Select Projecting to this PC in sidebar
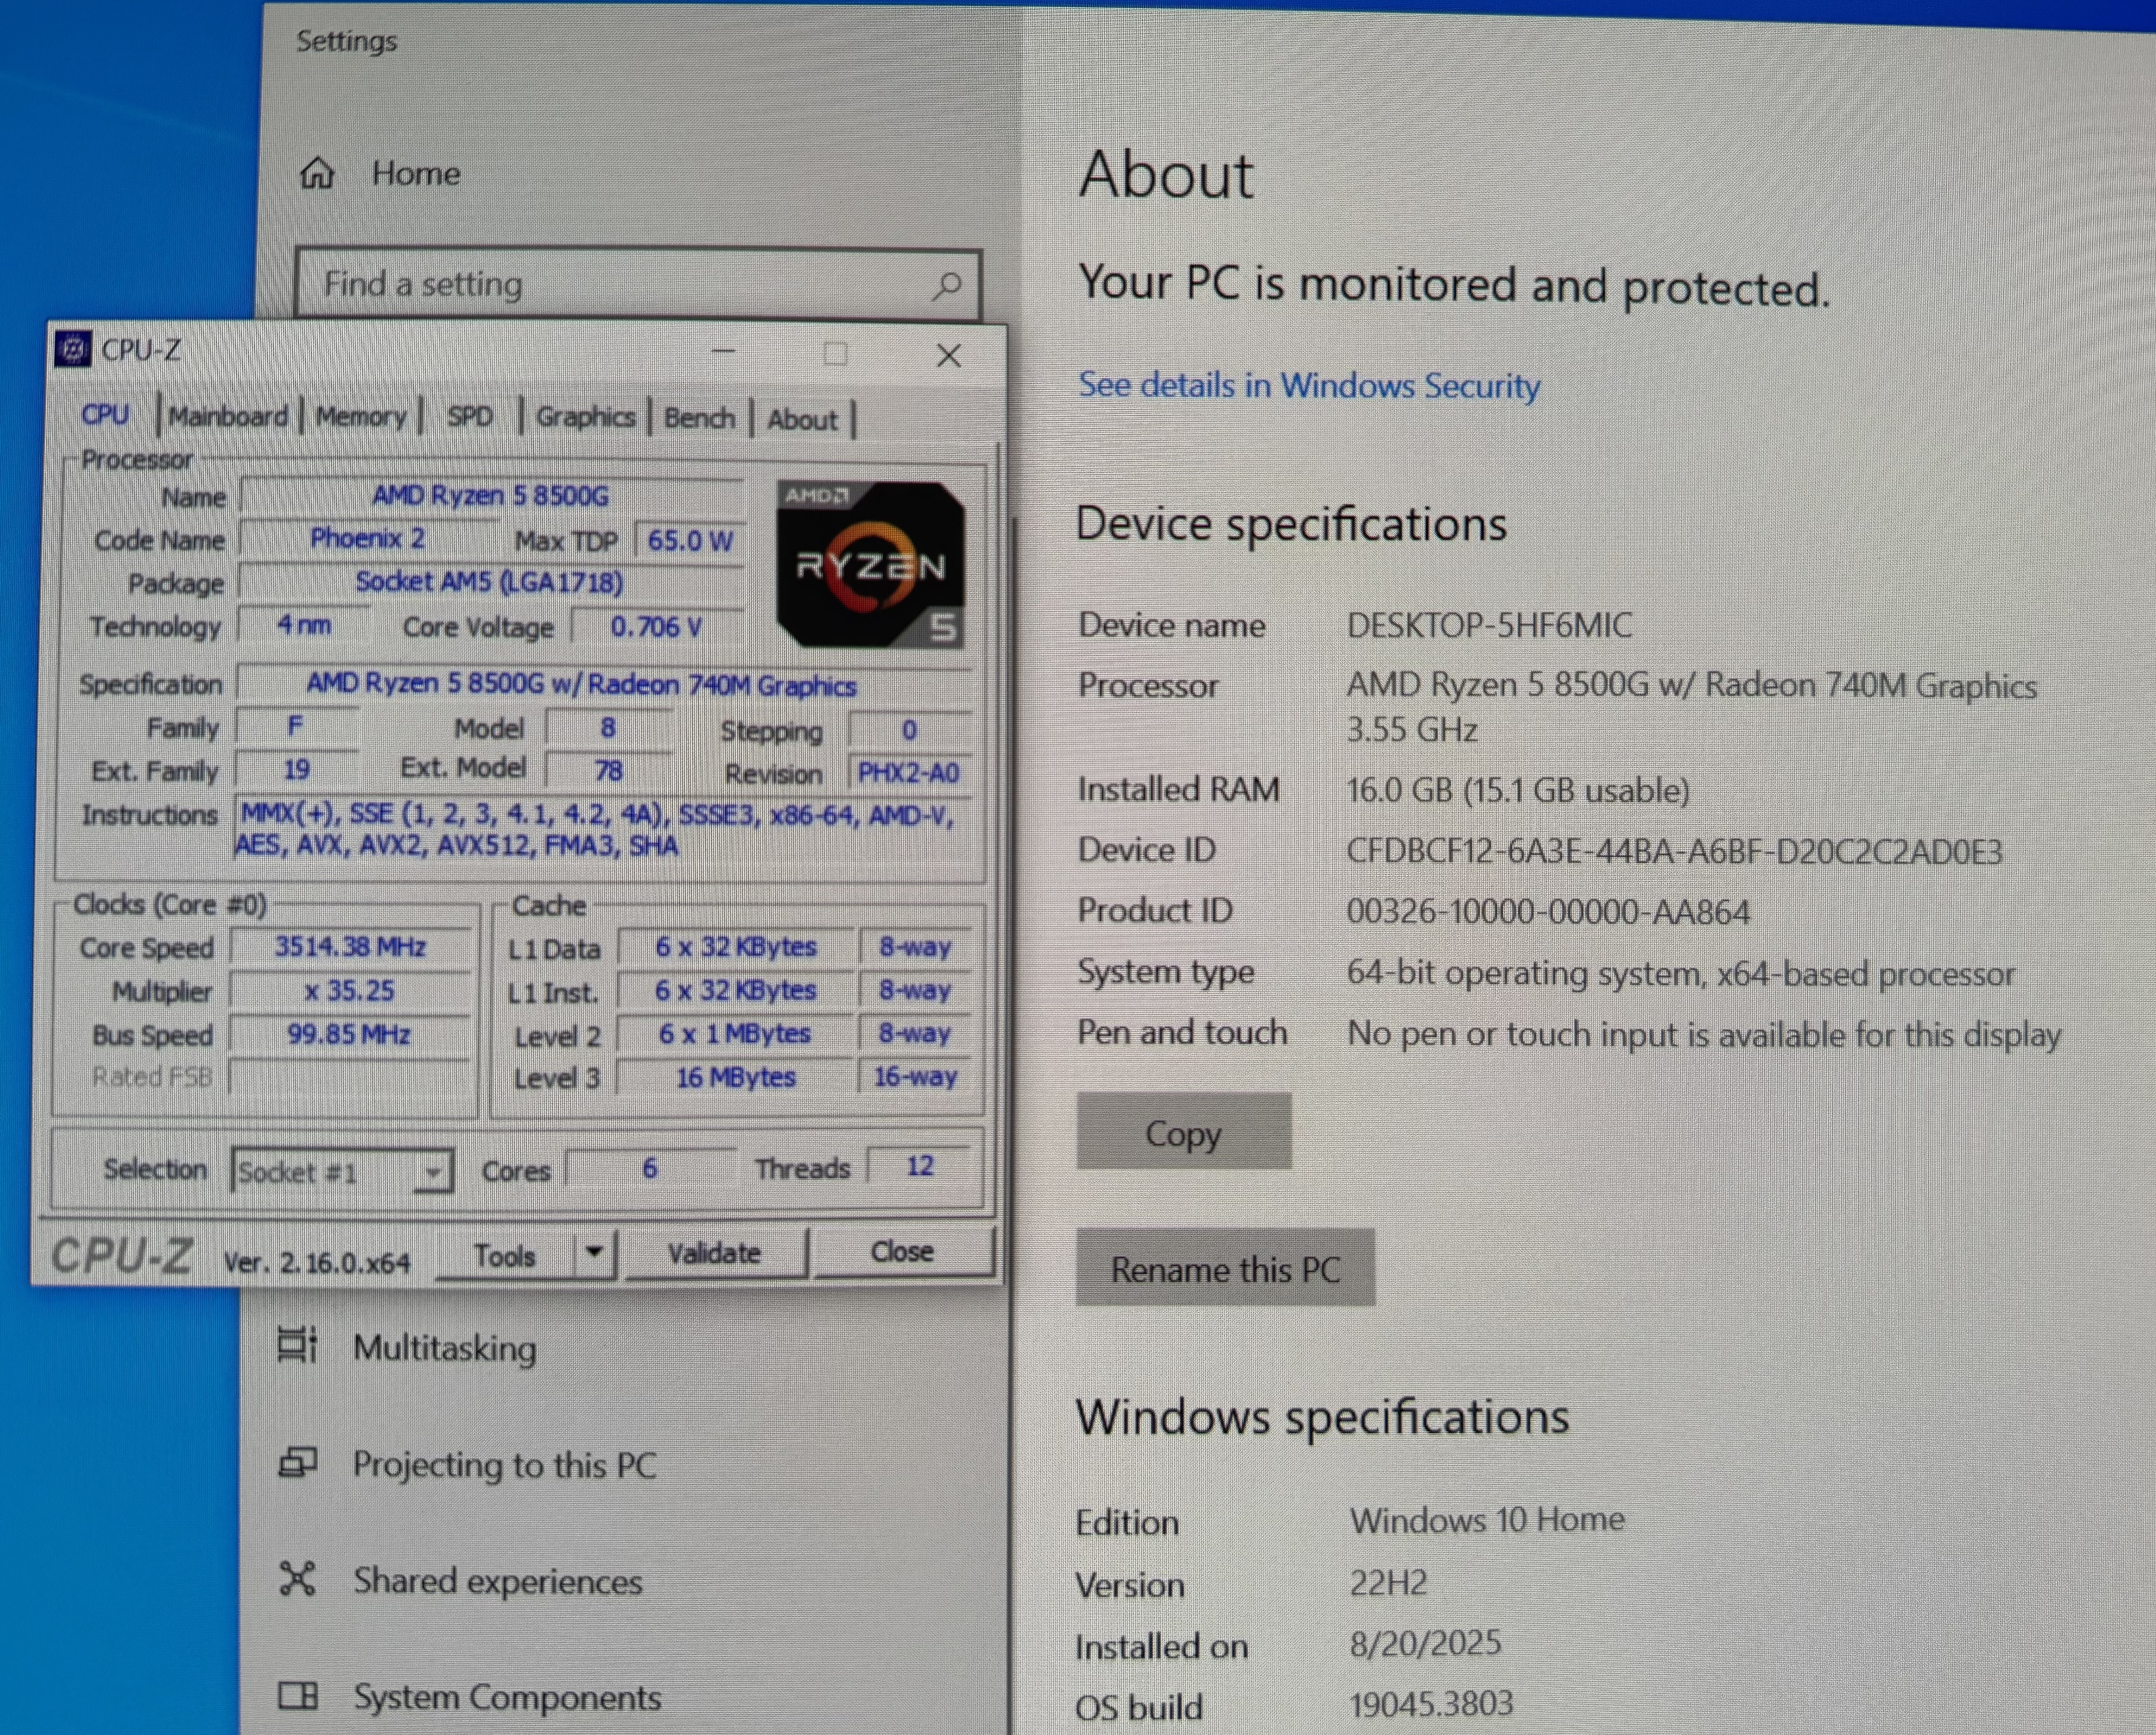This screenshot has width=2156, height=1735. 505,1465
